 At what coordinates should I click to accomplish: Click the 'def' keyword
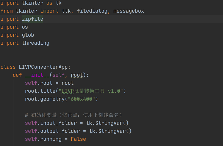(x=17, y=75)
